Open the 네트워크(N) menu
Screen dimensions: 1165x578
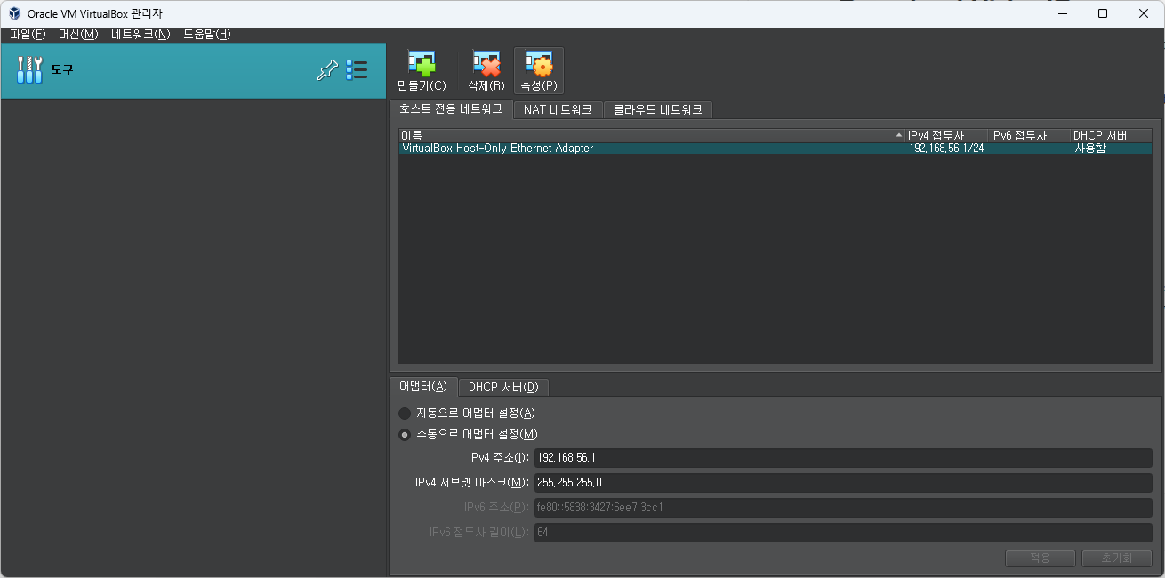tap(141, 34)
